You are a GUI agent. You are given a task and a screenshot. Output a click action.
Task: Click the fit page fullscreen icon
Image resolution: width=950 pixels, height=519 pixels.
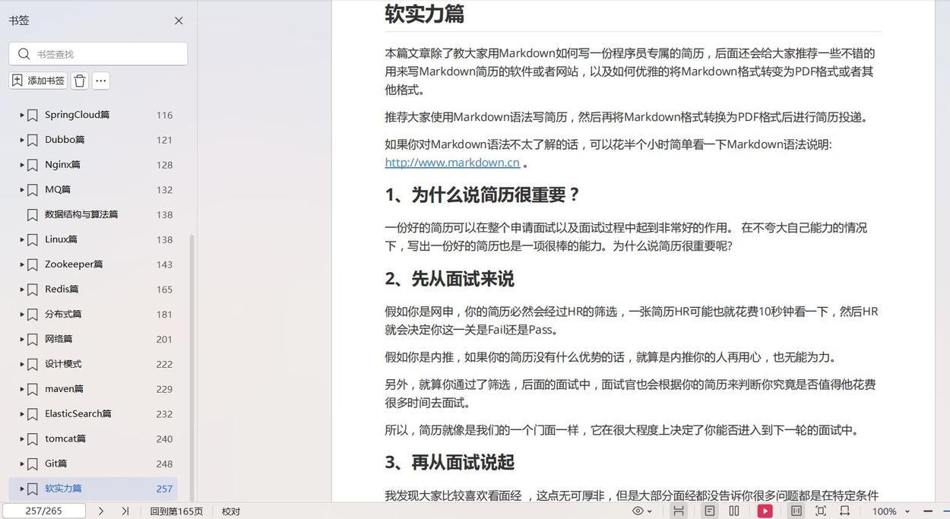[821, 511]
